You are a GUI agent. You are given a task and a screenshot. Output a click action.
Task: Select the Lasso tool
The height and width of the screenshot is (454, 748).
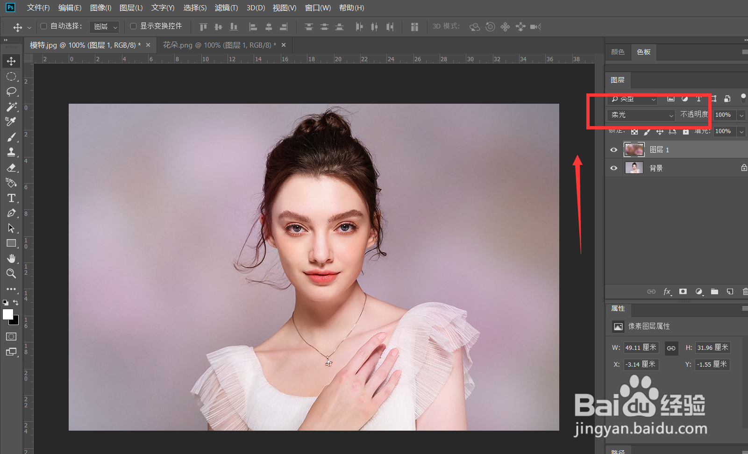pos(11,92)
